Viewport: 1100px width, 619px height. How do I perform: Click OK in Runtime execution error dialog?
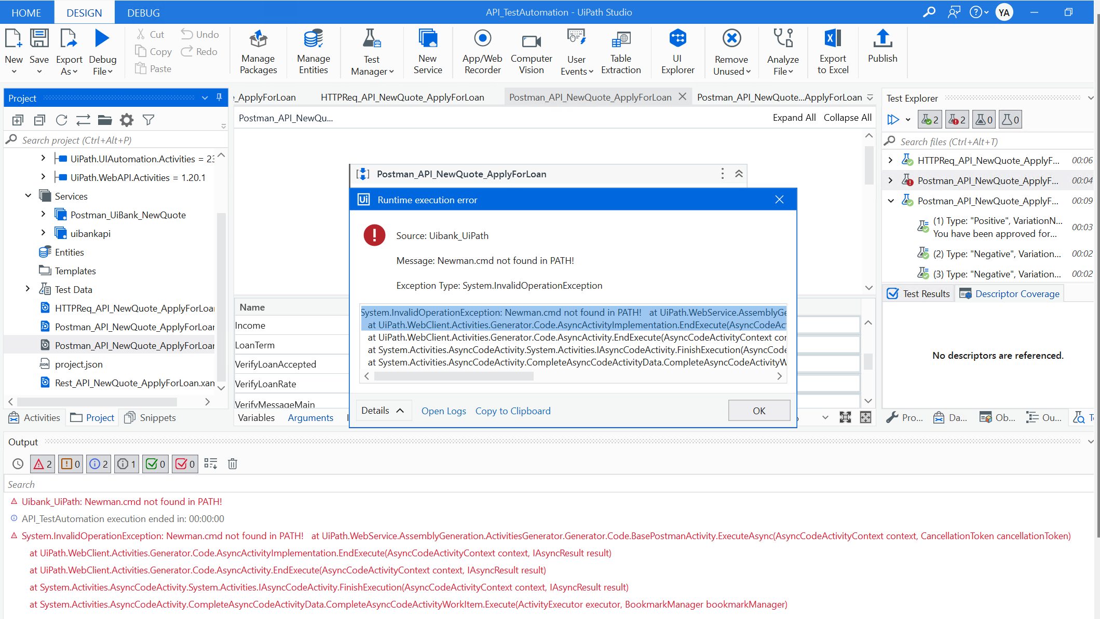[759, 411]
